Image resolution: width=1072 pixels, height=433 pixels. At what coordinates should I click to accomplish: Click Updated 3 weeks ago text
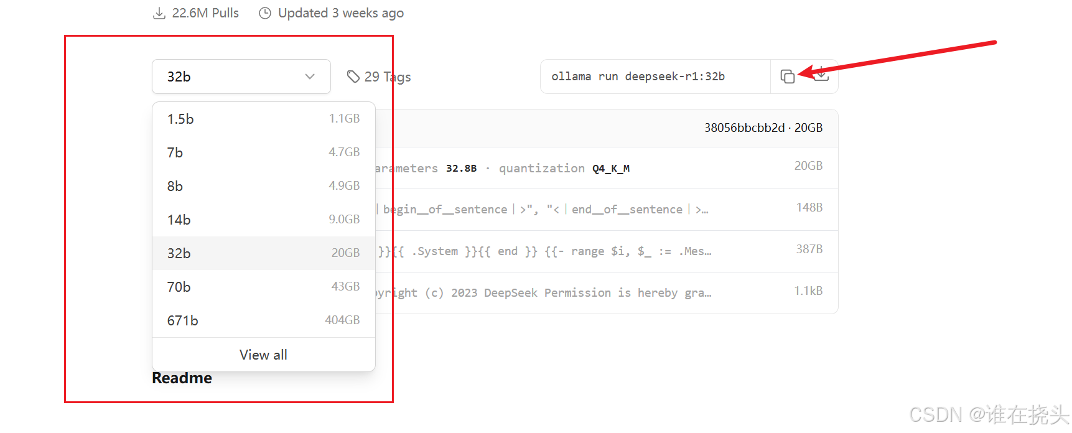[x=341, y=13]
